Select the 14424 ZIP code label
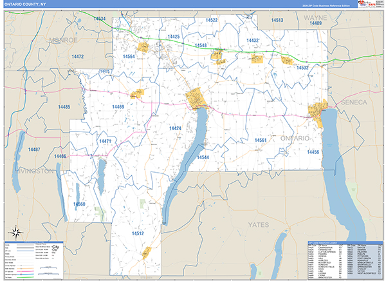The height and width of the screenshot is (281, 386). [175, 129]
